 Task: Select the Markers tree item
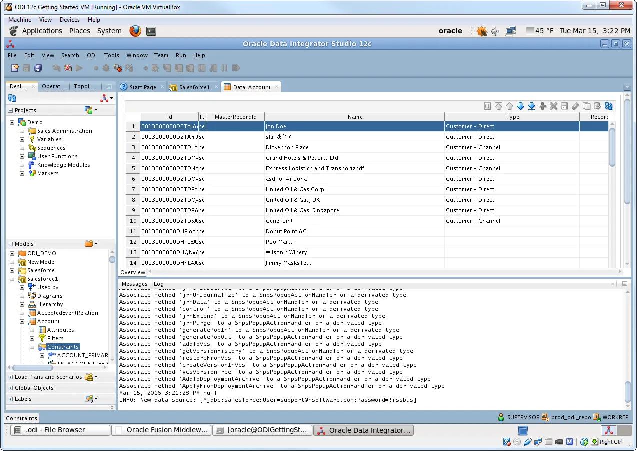(x=48, y=173)
